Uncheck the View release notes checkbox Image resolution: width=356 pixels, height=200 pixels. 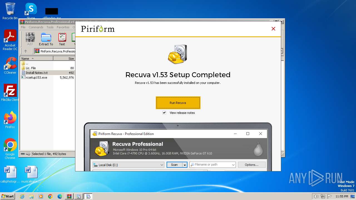[164, 113]
